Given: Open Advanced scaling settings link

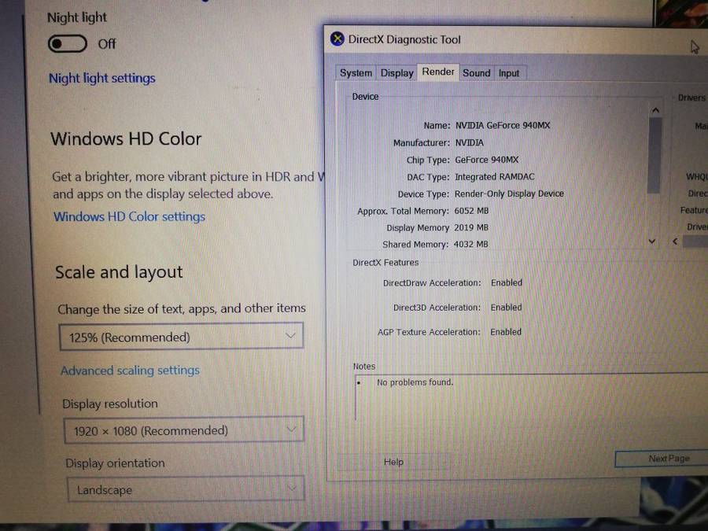Looking at the screenshot, I should click(x=131, y=371).
